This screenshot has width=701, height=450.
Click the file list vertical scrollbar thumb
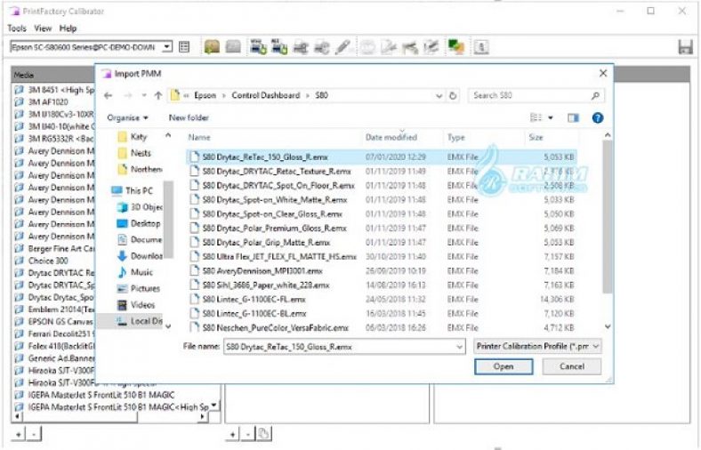click(x=607, y=217)
